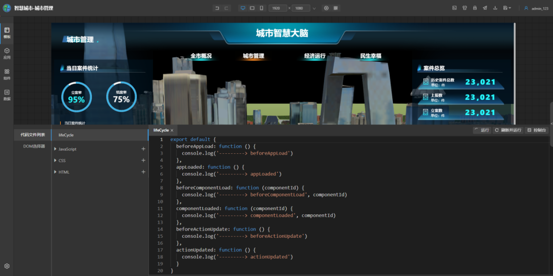Click the admin_123 user avatar icon
This screenshot has width=553, height=276.
click(x=526, y=8)
